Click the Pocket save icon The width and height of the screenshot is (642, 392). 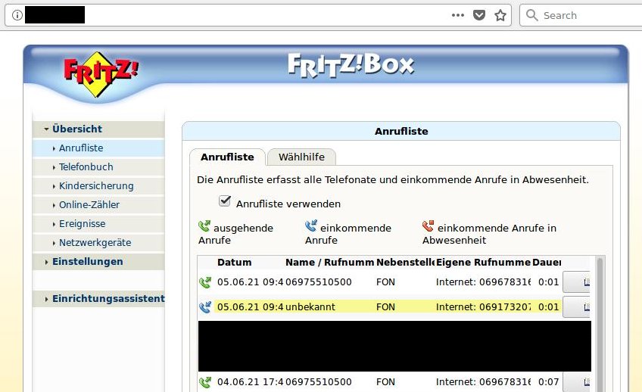tap(479, 15)
